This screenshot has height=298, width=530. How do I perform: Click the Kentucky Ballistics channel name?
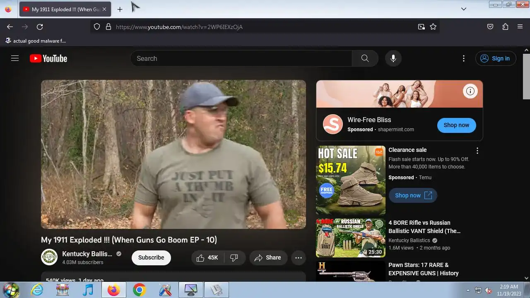(87, 254)
